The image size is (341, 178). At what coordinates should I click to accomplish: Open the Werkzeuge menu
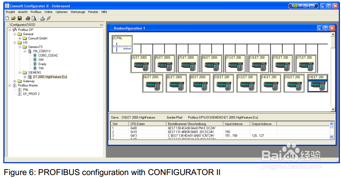click(78, 12)
